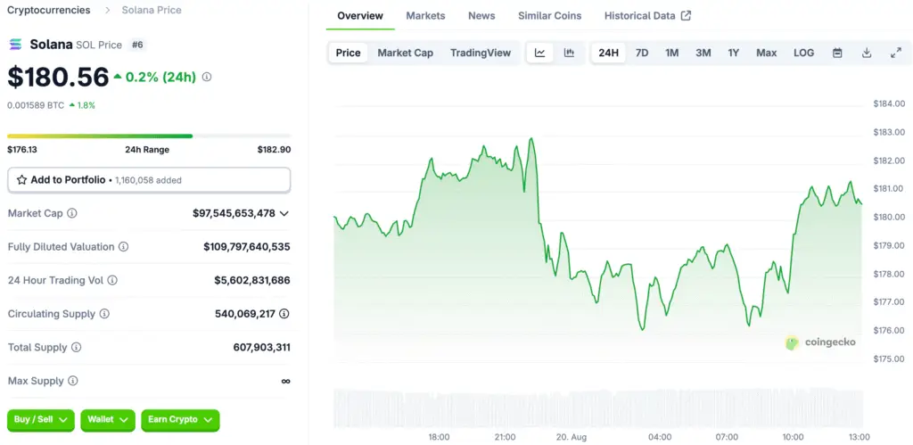Click the 18:00 time axis label
Screen dimensions: 913x445
tap(439, 437)
